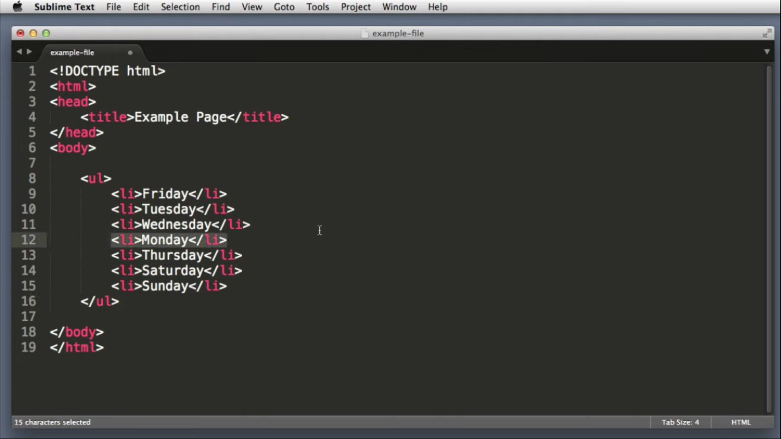Click the expand icon at the top-right corner
The image size is (781, 439).
point(767,33)
